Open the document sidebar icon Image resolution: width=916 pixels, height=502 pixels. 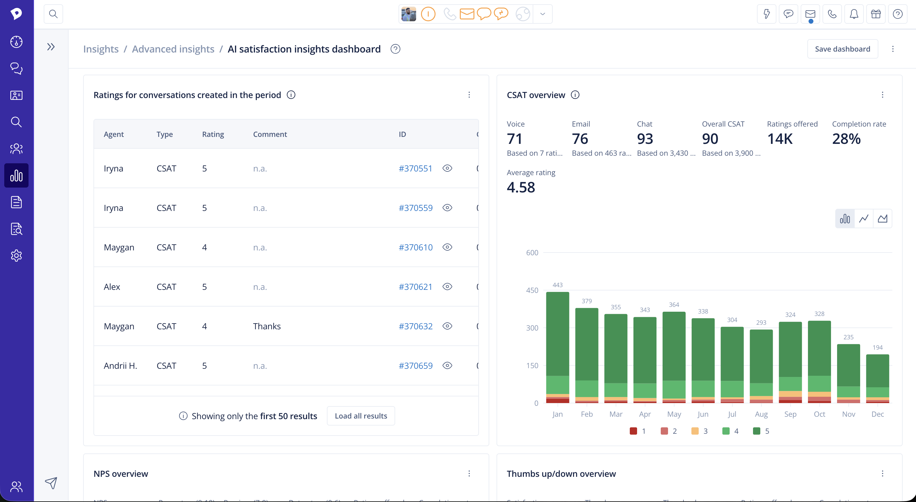[16, 202]
